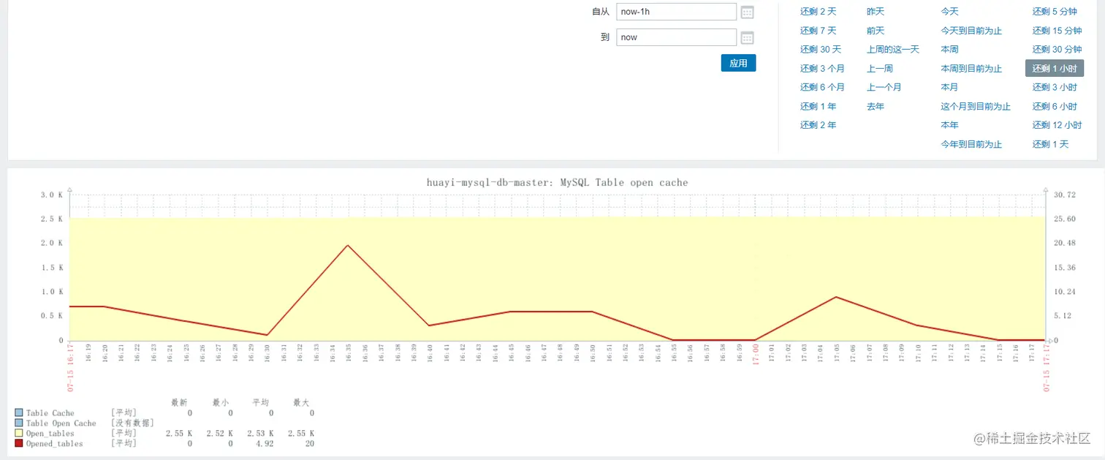Viewport: 1105px width, 460px height.
Task: Choose the 前天 preset
Action: tap(876, 31)
